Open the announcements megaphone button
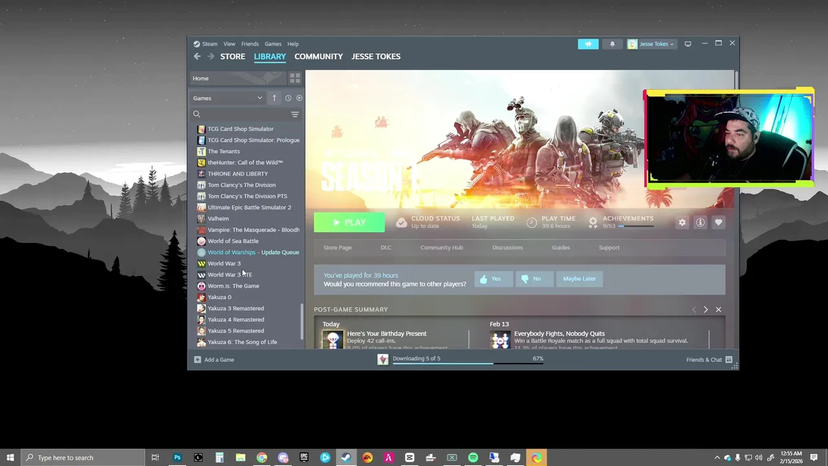Viewport: 828px width, 466px height. (x=588, y=44)
